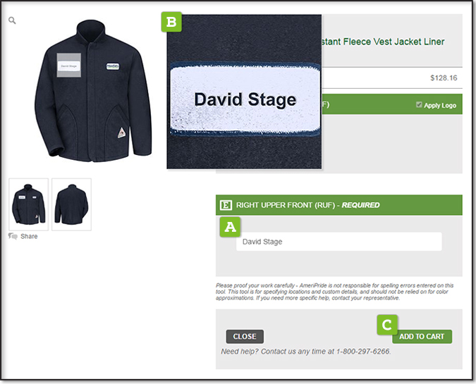Click the magnifier zoom icon
476x384 pixels.
(12, 20)
